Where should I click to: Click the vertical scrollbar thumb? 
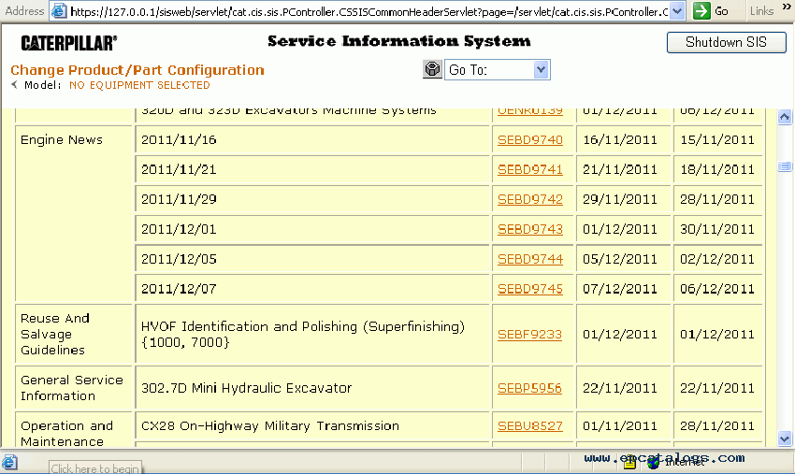pos(785,166)
